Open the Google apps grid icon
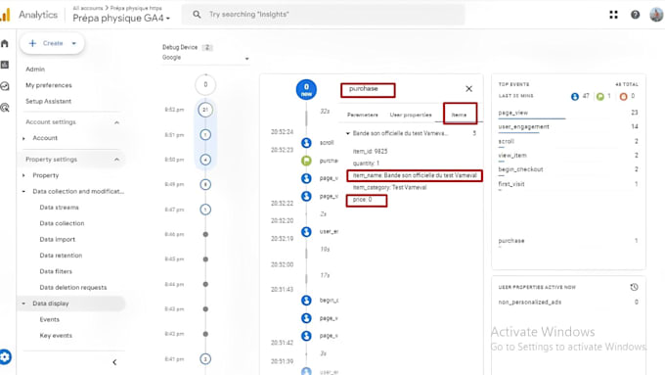665x375 pixels. pos(613,15)
